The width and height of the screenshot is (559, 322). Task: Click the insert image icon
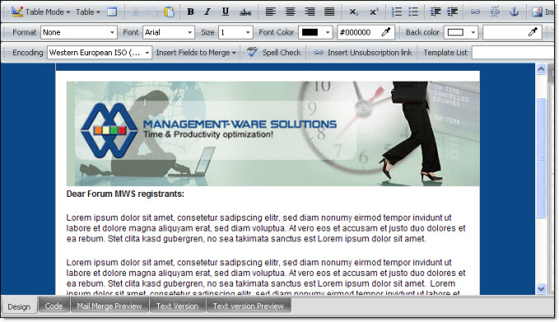537,12
